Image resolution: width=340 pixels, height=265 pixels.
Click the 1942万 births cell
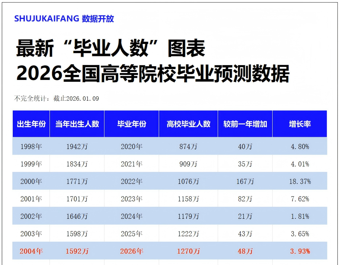point(77,146)
